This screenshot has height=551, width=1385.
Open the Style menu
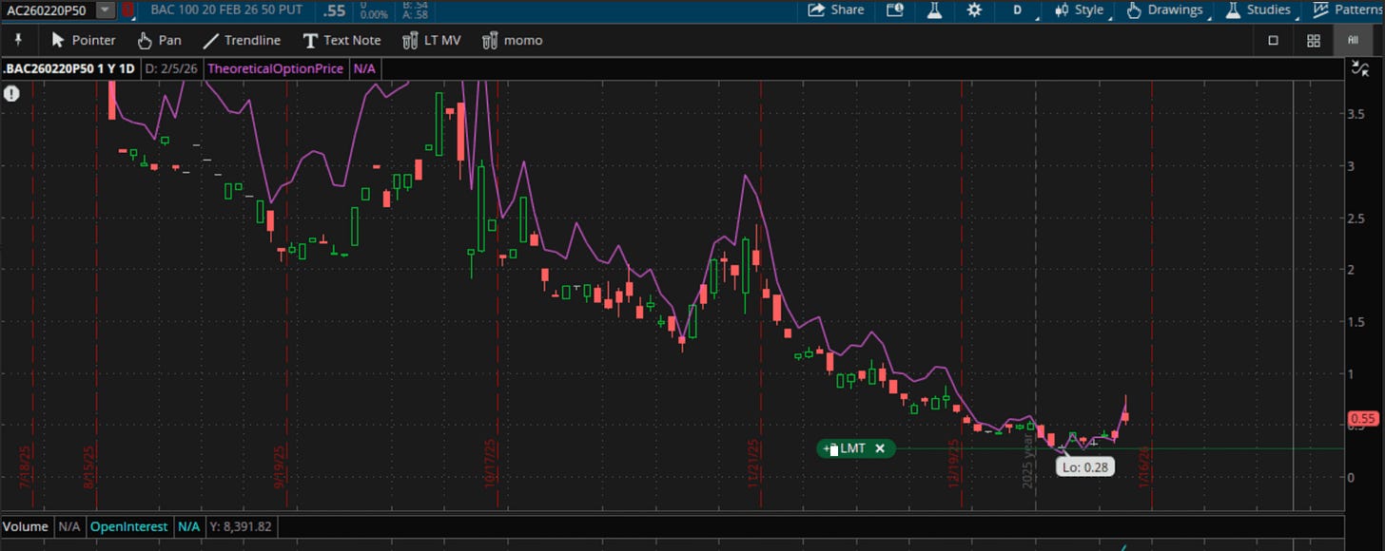1083,9
